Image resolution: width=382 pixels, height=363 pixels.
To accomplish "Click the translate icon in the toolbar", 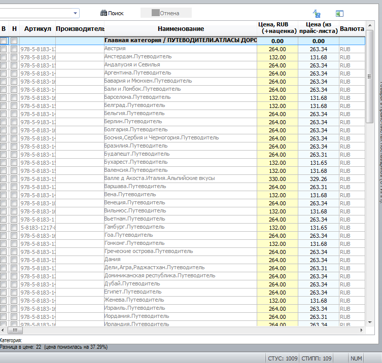I will [317, 13].
